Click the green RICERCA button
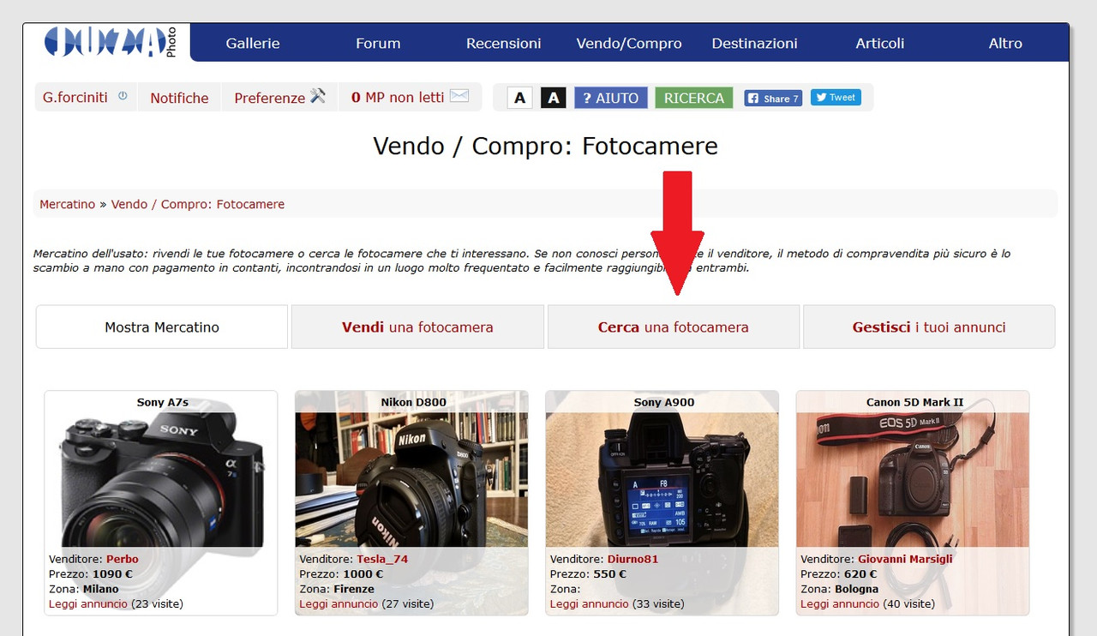Image resolution: width=1097 pixels, height=636 pixels. pyautogui.click(x=694, y=98)
